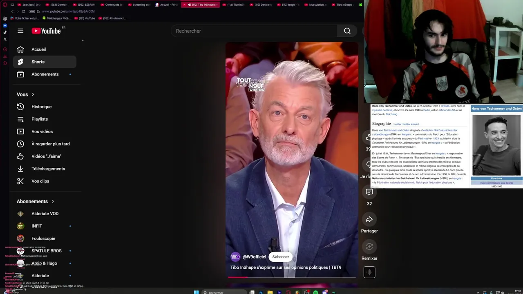Expand the Abonnements list header chevron
Screen dimensions: 523x294
tap(52, 201)
